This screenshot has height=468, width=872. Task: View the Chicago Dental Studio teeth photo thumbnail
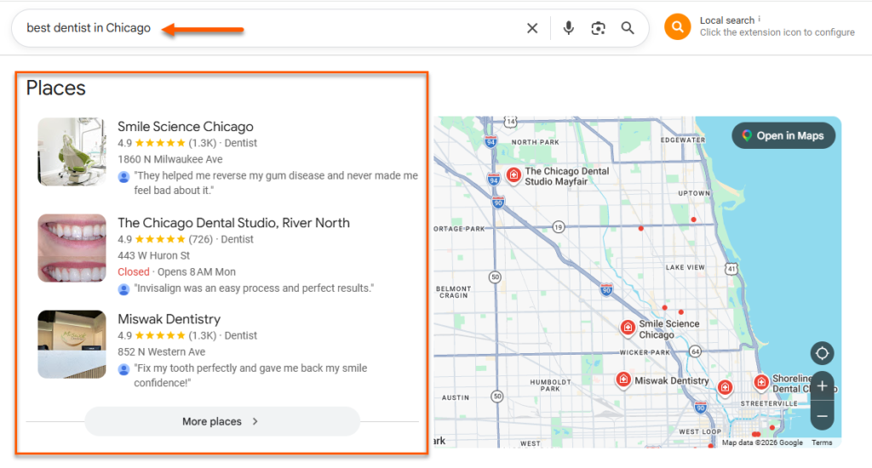72,248
